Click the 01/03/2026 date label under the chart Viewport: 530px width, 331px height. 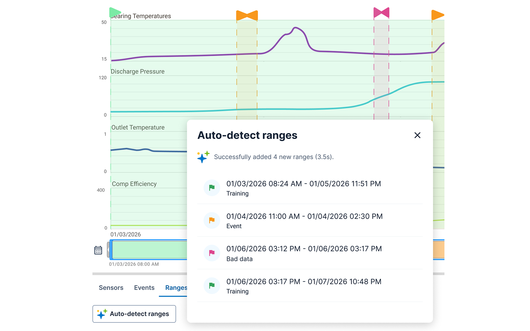coord(126,234)
